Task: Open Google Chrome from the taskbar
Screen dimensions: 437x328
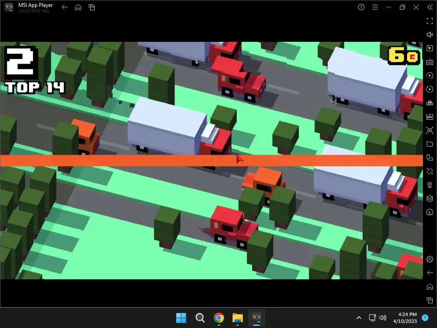Action: [219, 318]
